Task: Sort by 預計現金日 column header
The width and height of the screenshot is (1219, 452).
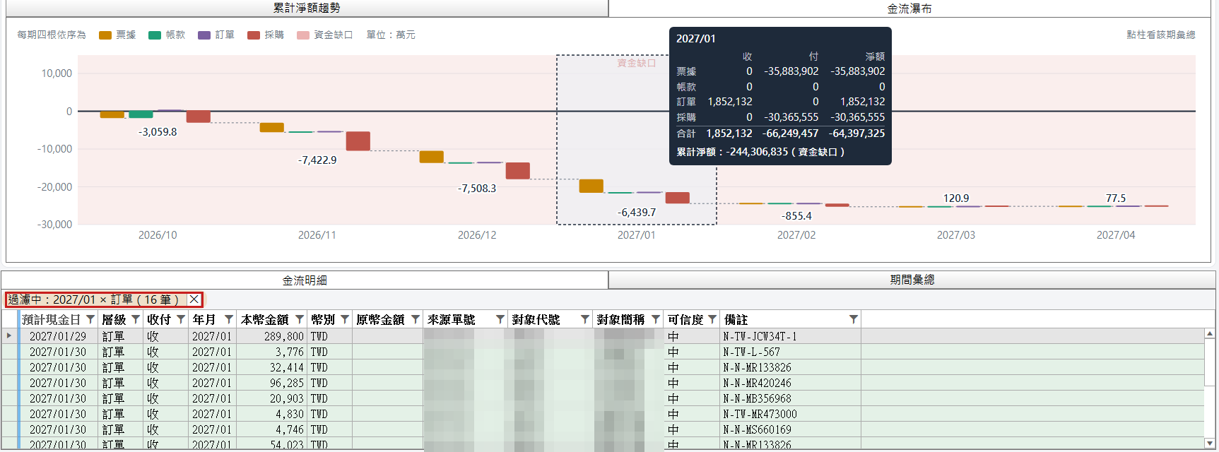Action: pyautogui.click(x=51, y=320)
